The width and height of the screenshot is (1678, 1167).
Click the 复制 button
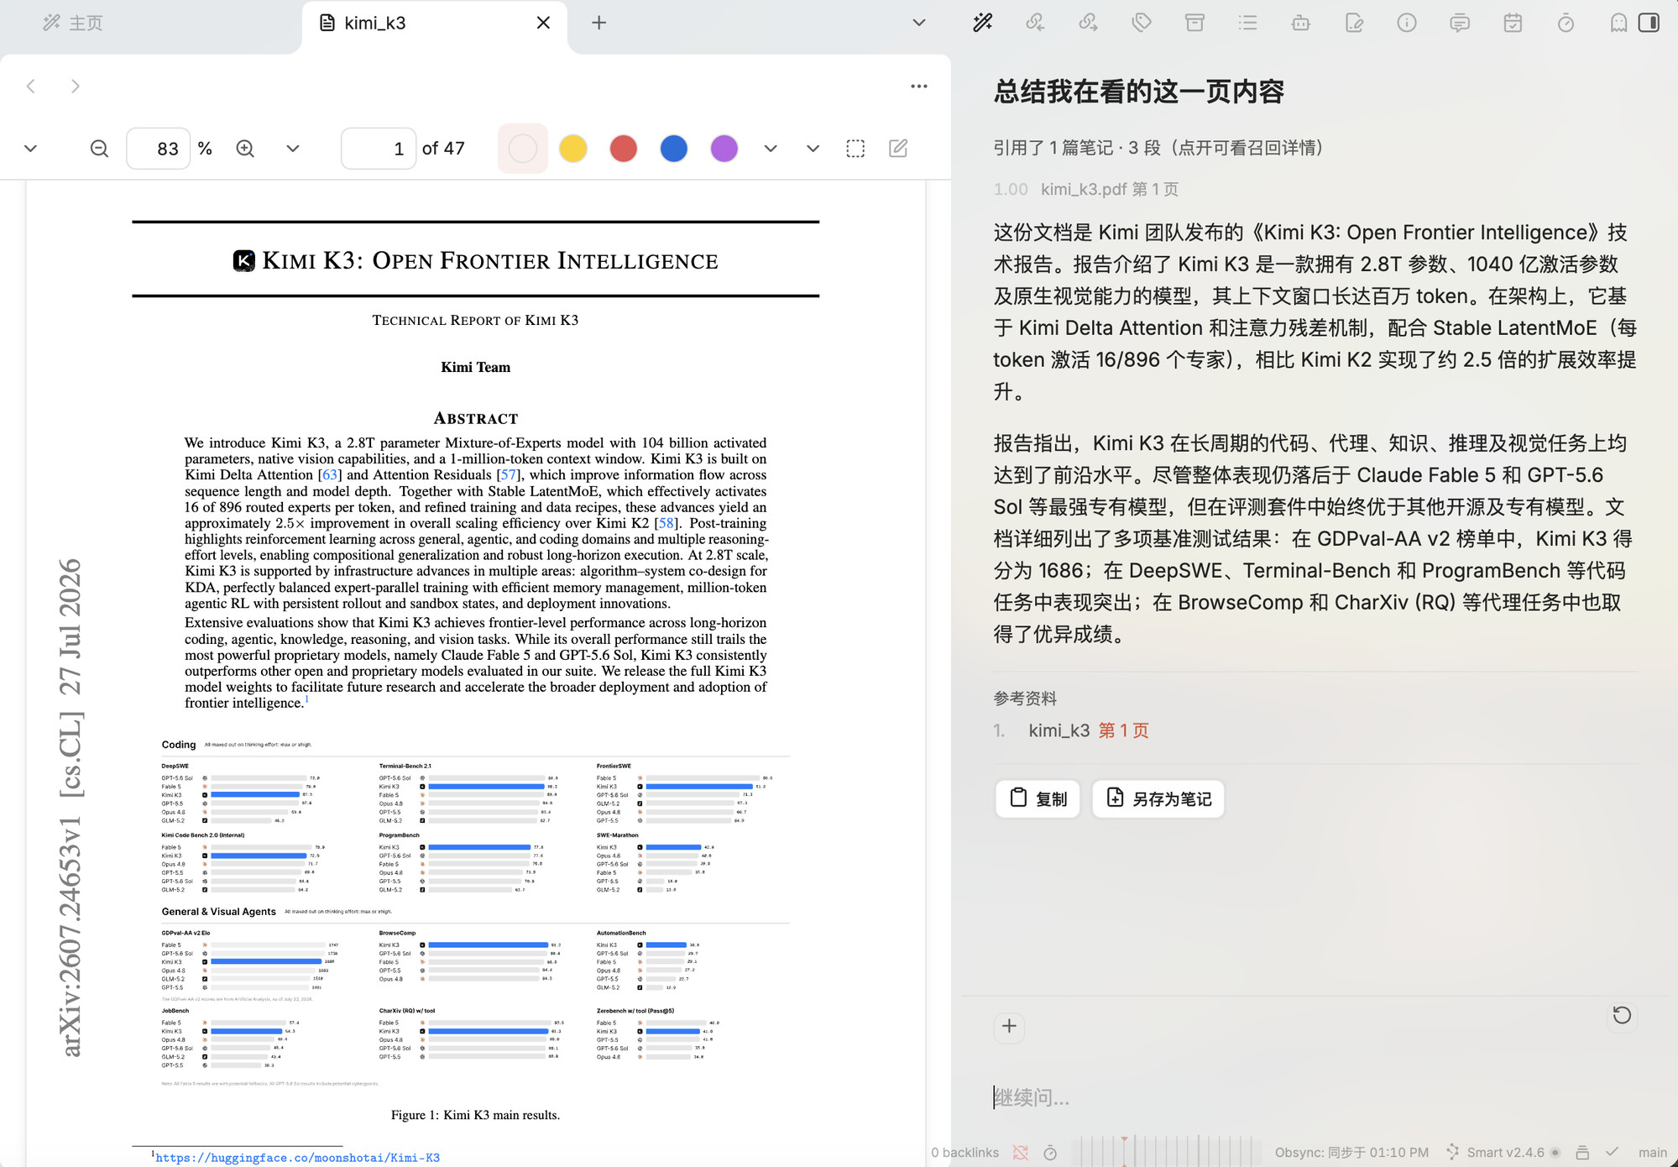tap(1038, 798)
